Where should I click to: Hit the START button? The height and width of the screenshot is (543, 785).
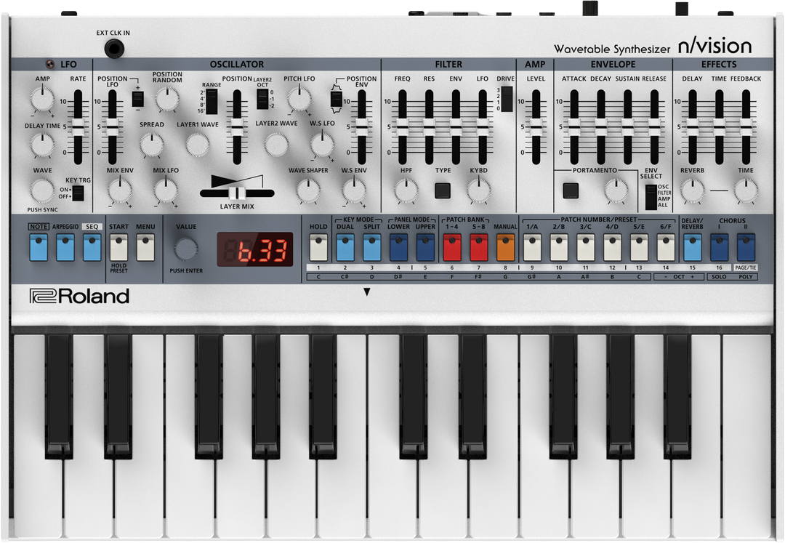[x=118, y=248]
